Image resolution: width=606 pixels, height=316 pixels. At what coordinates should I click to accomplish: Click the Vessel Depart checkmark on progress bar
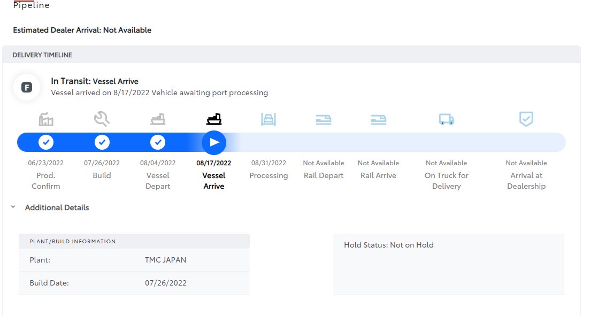pos(158,142)
